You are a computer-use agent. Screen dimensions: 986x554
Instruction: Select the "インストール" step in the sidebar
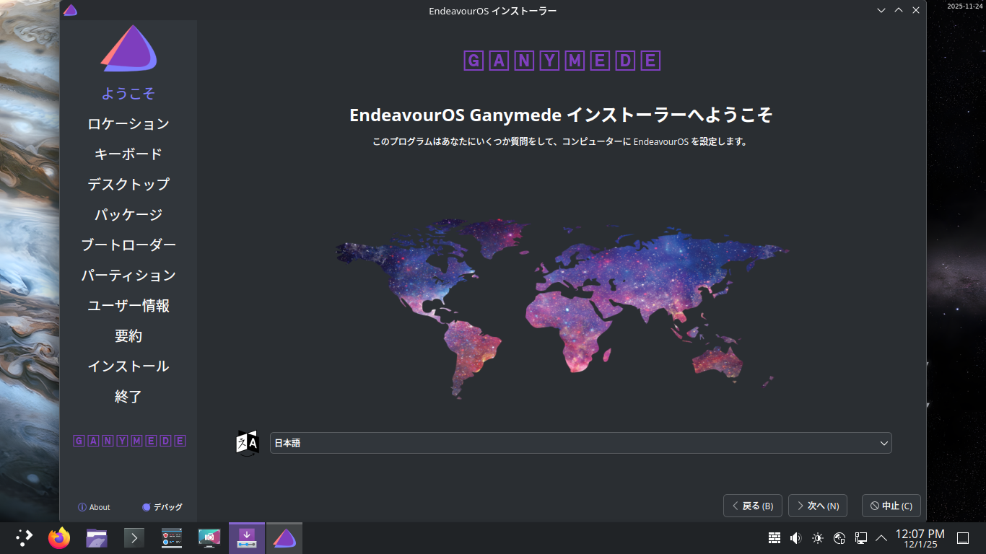(x=128, y=366)
